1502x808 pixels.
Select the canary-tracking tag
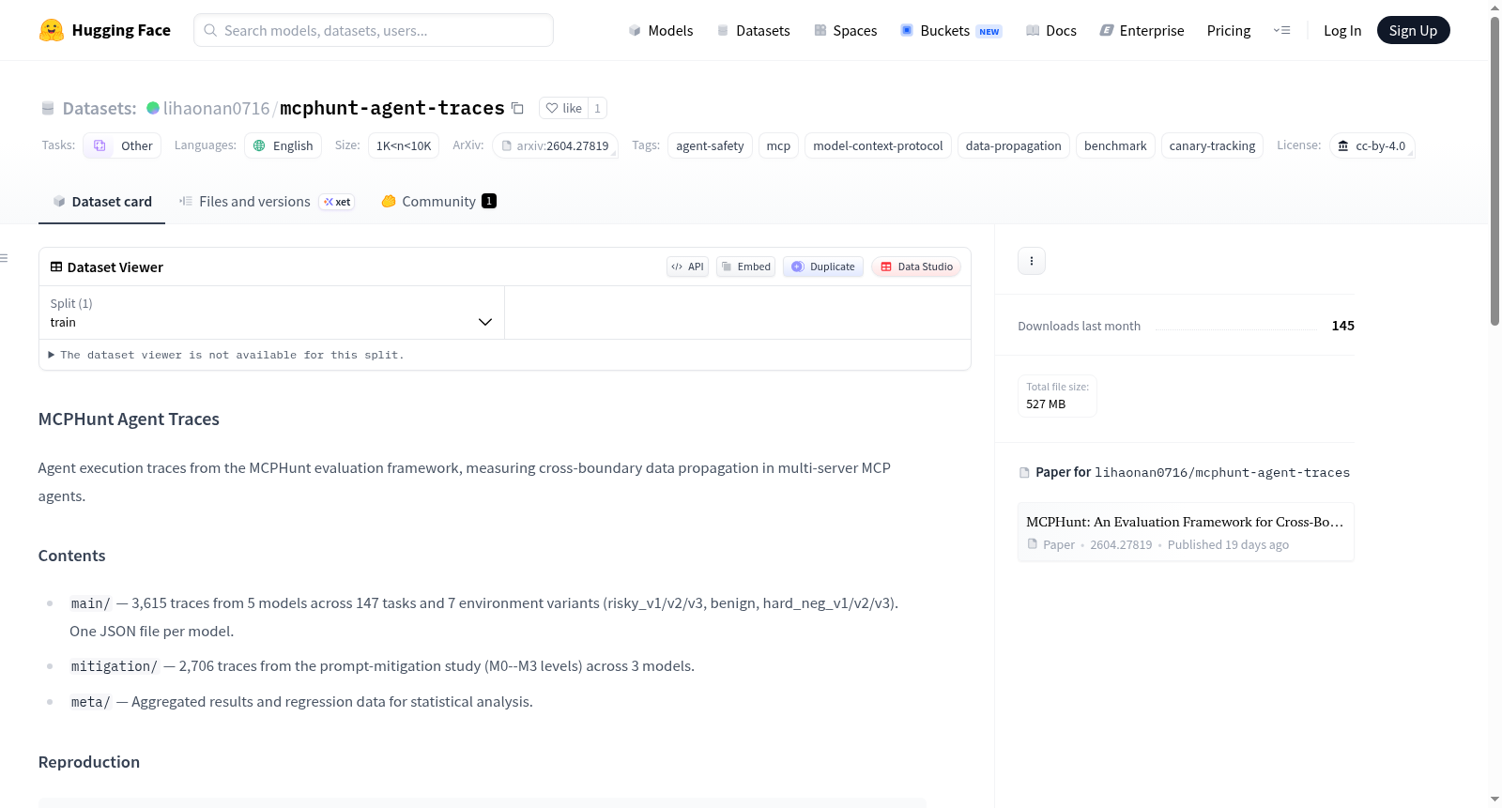click(1212, 145)
